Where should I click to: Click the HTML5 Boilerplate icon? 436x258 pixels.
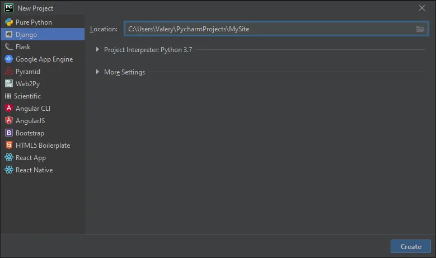click(9, 146)
